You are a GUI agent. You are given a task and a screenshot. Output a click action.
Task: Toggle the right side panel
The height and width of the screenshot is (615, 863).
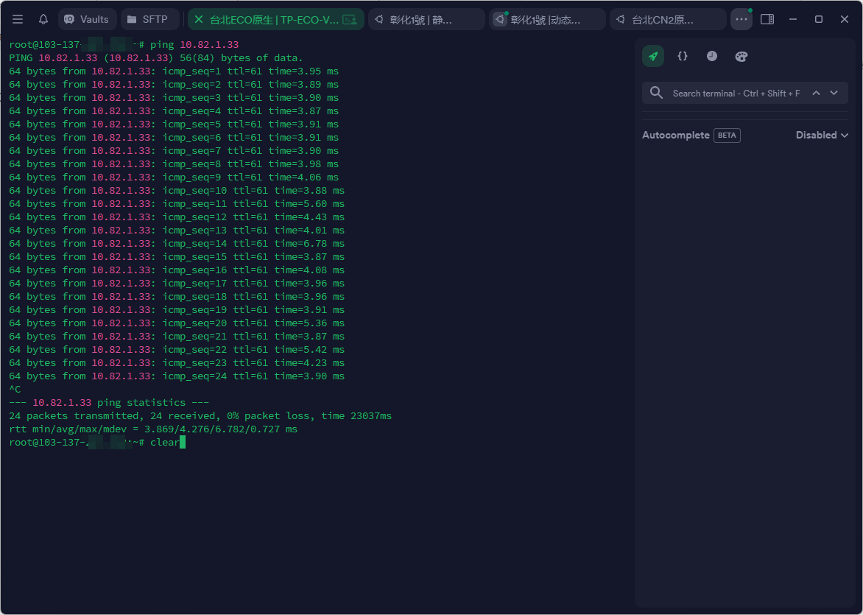767,19
